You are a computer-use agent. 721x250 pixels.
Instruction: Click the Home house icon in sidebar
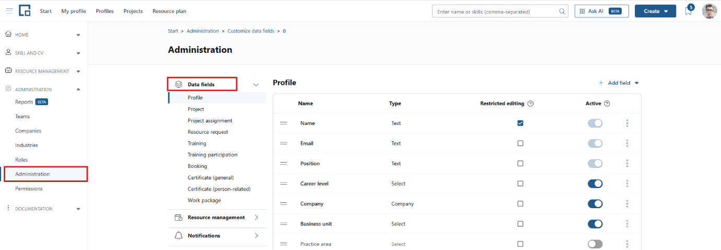8,35
